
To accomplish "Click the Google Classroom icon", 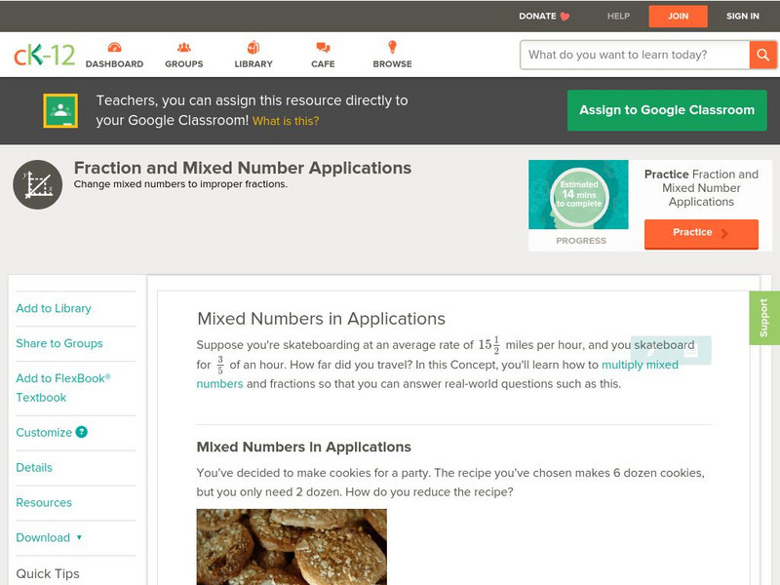I will coord(60,110).
